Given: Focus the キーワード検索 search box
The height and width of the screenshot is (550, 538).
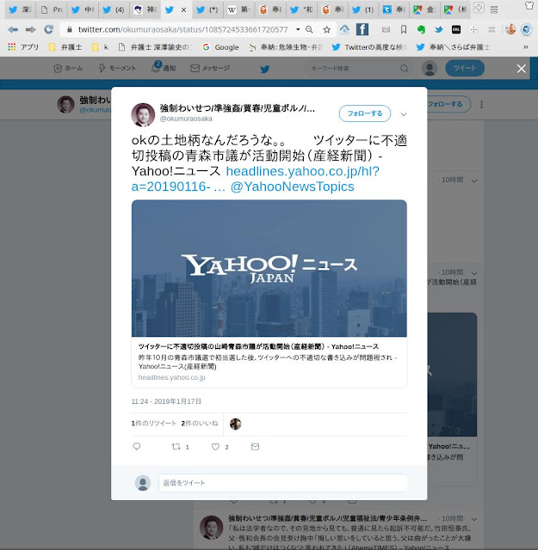Looking at the screenshot, I should (358, 69).
